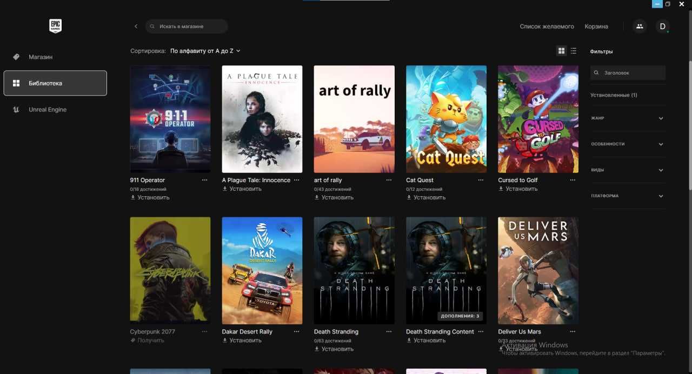
Task: Switch to list view
Action: coord(574,51)
